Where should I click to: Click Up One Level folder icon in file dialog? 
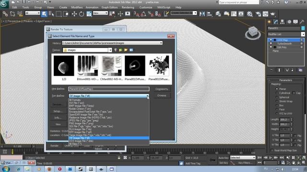pyautogui.click(x=120, y=50)
